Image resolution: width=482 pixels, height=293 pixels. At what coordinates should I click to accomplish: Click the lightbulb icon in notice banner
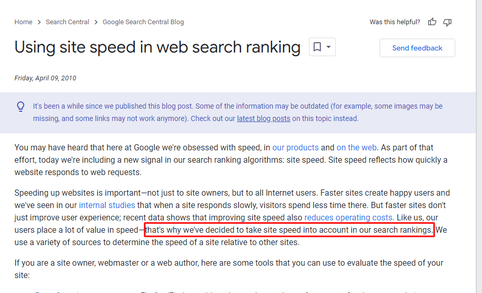click(21, 107)
